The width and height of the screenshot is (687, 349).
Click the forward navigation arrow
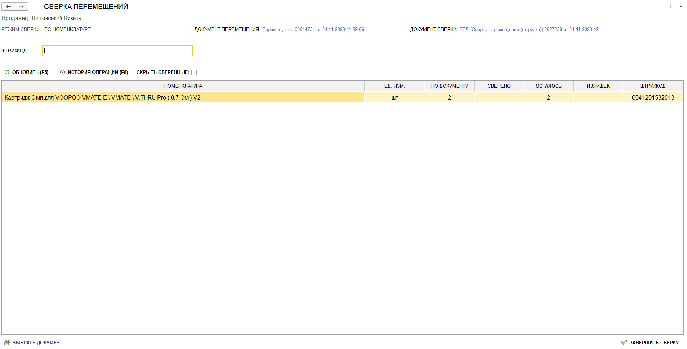[21, 6]
